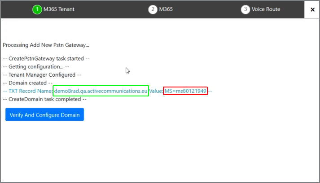Screen dimensions: 320x183
Task: Click the step 3 circle icon
Action: tap(245, 9)
